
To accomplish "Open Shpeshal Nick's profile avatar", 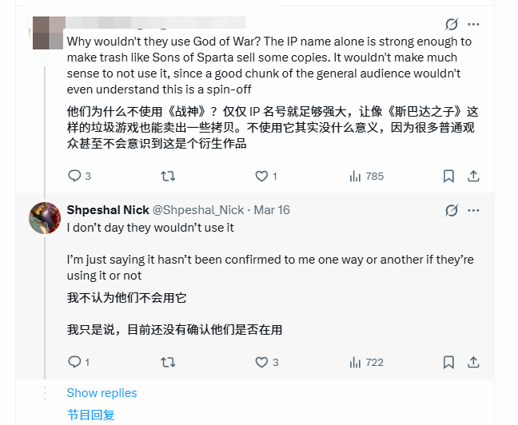I will coord(45,218).
